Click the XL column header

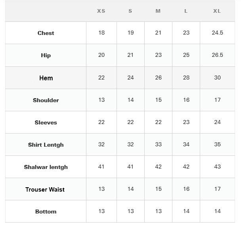pyautogui.click(x=217, y=11)
